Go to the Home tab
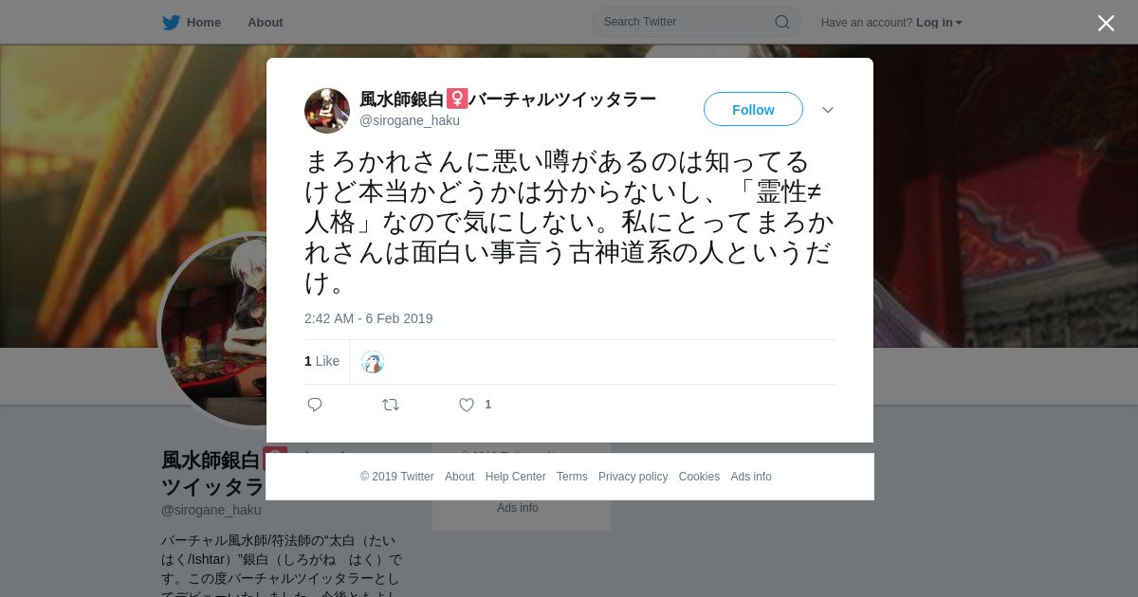 click(x=204, y=23)
